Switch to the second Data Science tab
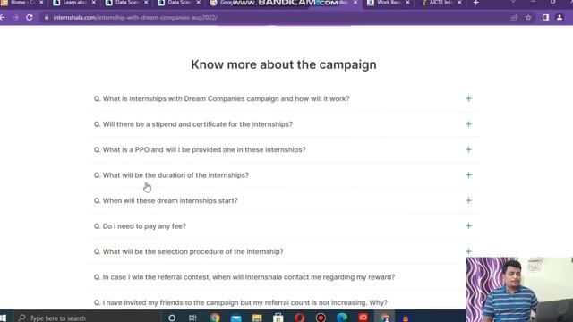The width and height of the screenshot is (573, 322). [175, 3]
